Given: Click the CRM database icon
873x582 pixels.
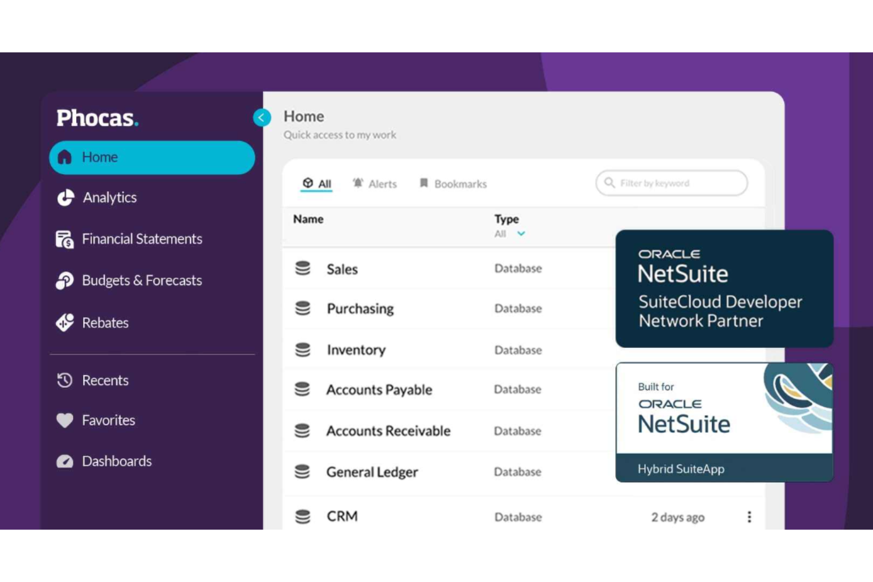Looking at the screenshot, I should [x=303, y=517].
